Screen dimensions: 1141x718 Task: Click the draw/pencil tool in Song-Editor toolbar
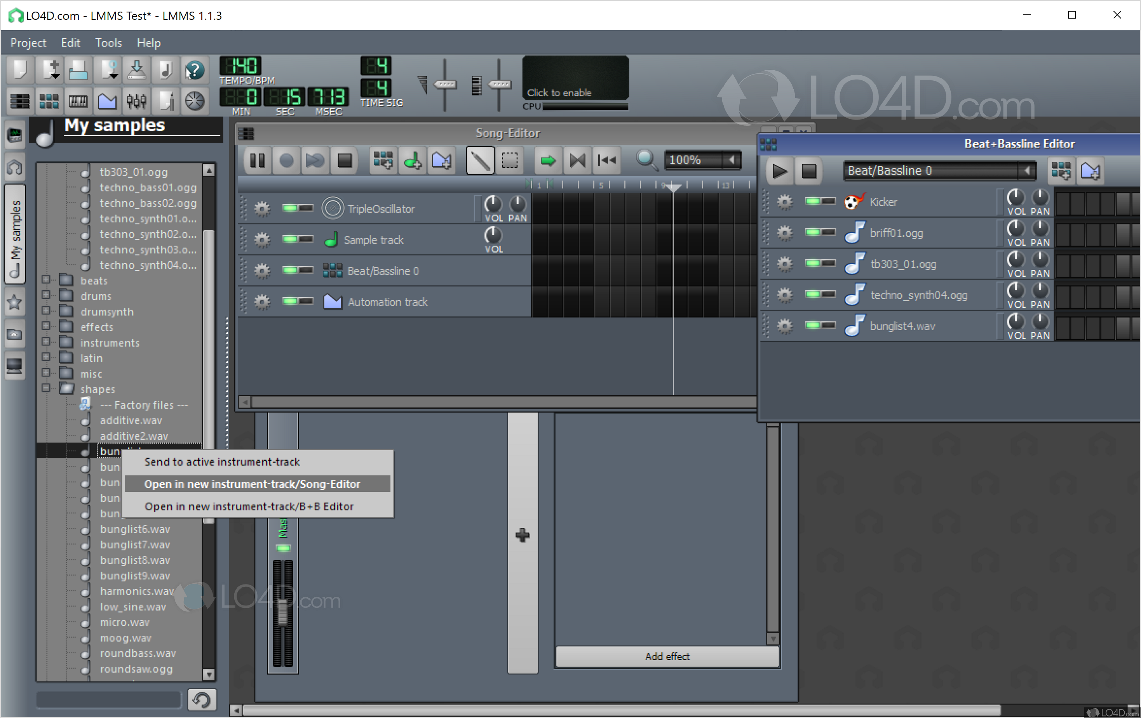pos(480,160)
